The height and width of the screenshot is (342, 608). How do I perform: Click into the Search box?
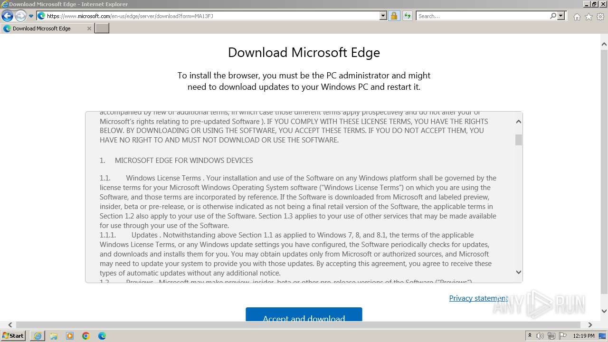click(482, 16)
